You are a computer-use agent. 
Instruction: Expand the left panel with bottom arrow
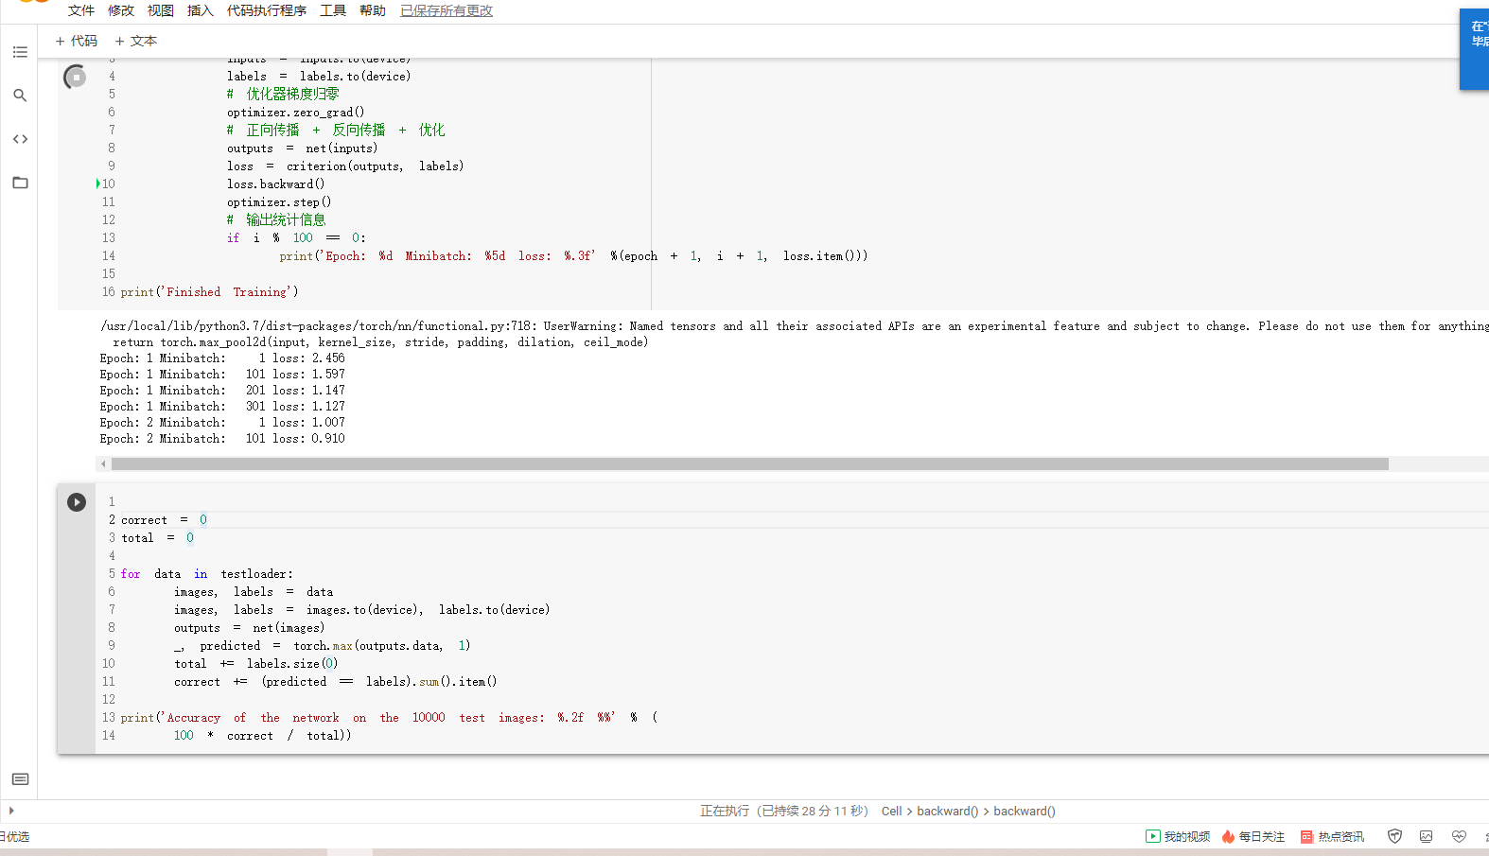point(11,811)
